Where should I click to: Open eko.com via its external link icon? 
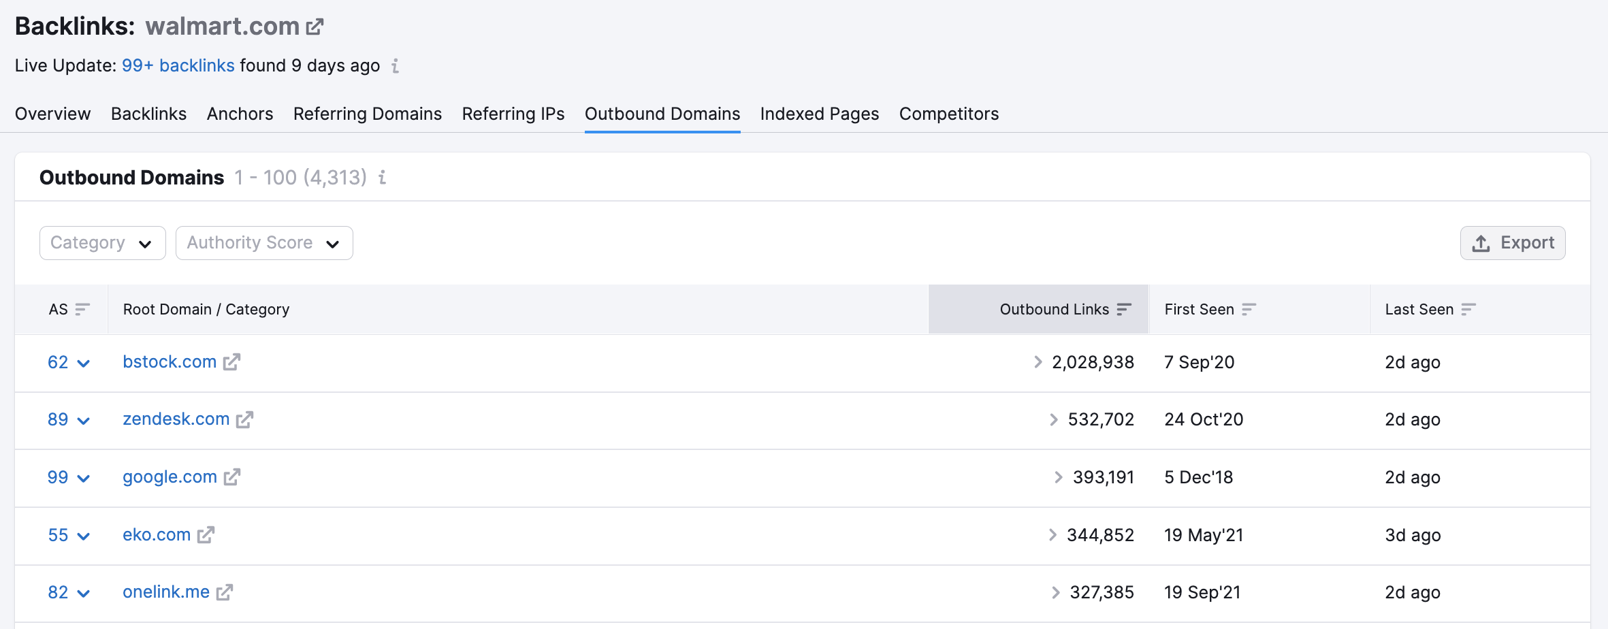(x=206, y=536)
